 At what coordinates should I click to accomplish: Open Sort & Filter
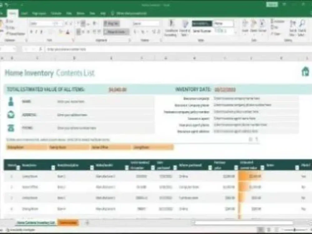pyautogui.click(x=293, y=28)
